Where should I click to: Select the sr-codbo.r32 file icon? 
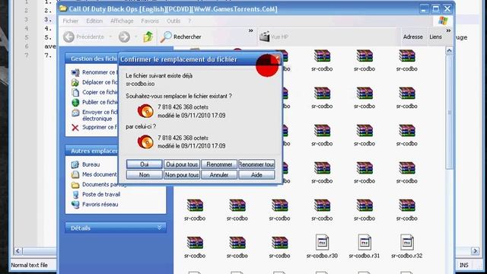pyautogui.click(x=406, y=242)
